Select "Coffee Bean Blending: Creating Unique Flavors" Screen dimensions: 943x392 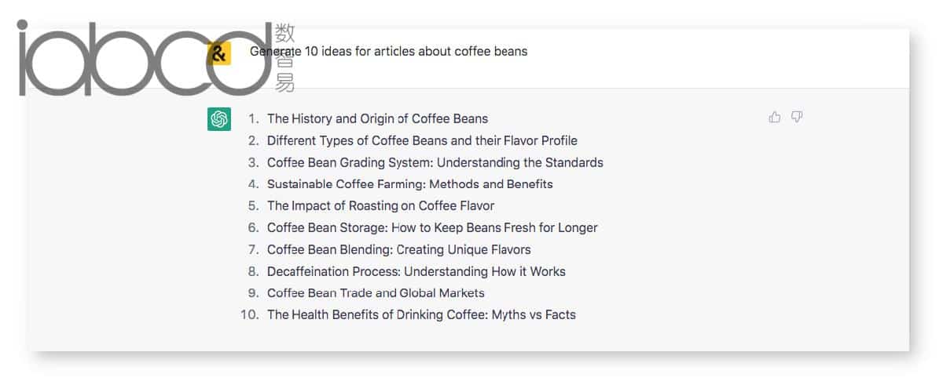399,250
